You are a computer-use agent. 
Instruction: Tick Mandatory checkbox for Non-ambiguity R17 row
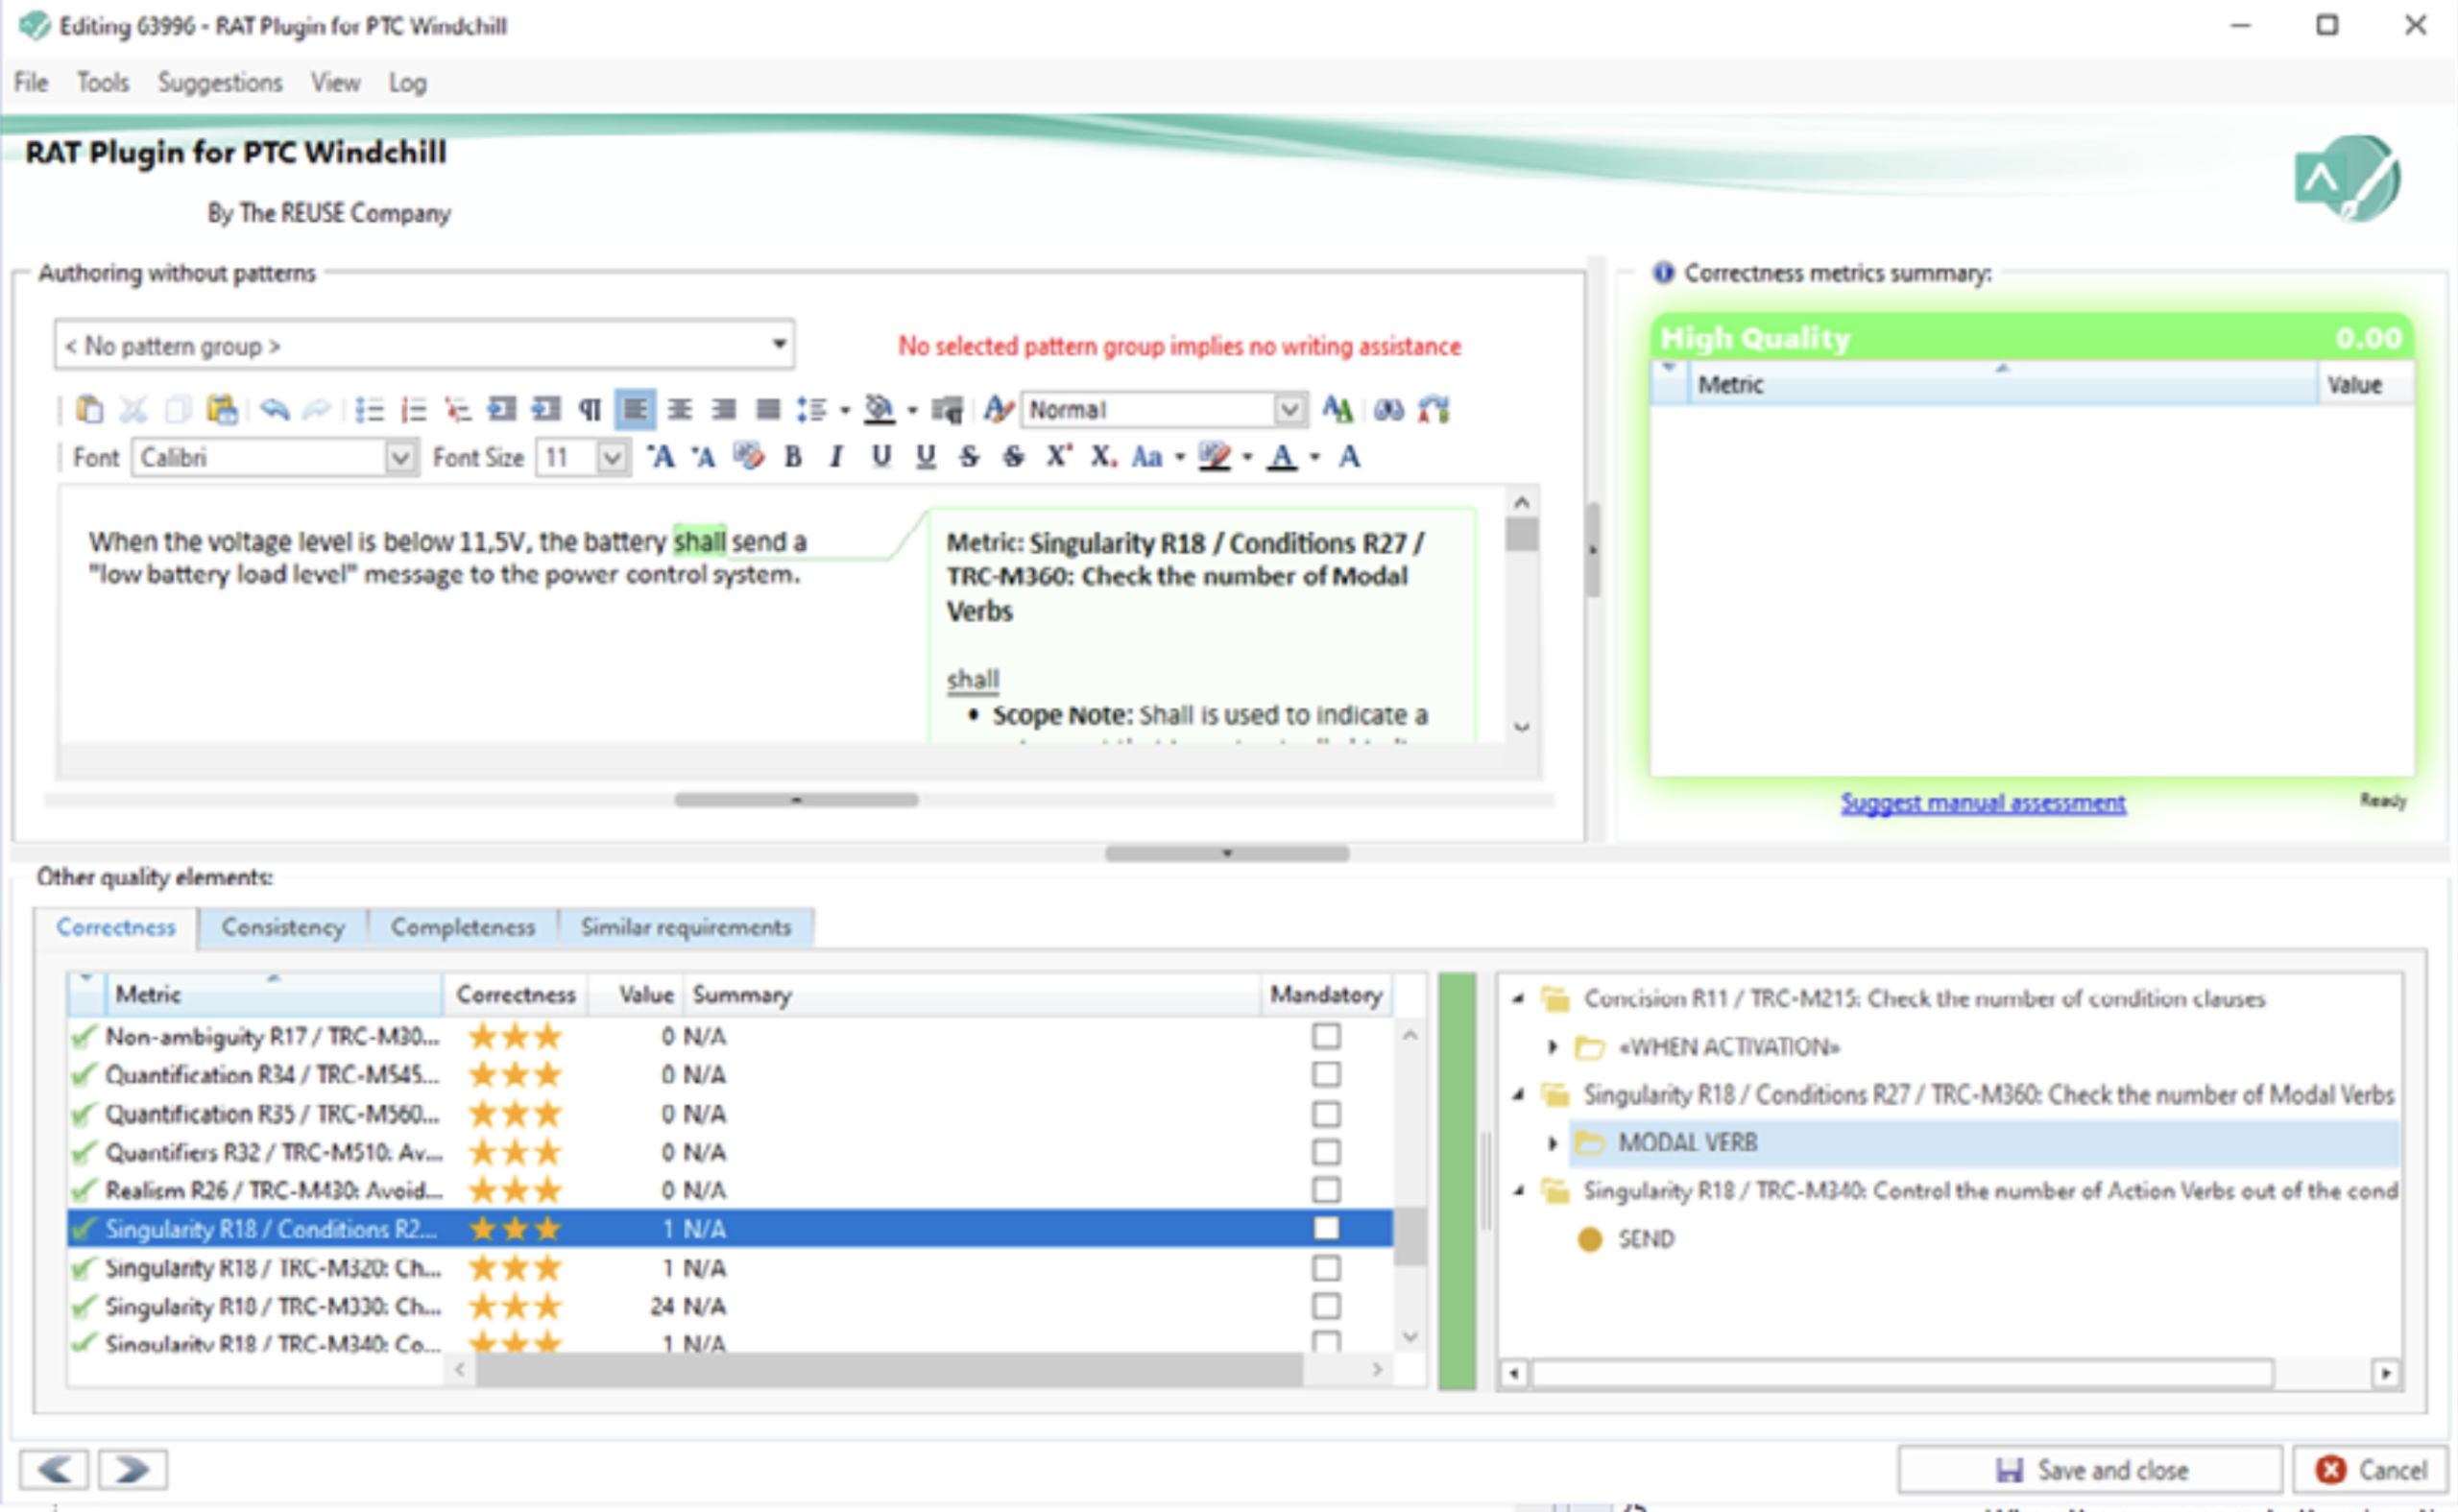[1326, 1036]
